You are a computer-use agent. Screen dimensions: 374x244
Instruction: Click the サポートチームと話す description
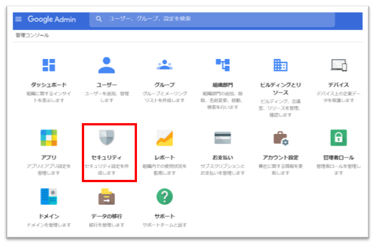pyautogui.click(x=165, y=225)
